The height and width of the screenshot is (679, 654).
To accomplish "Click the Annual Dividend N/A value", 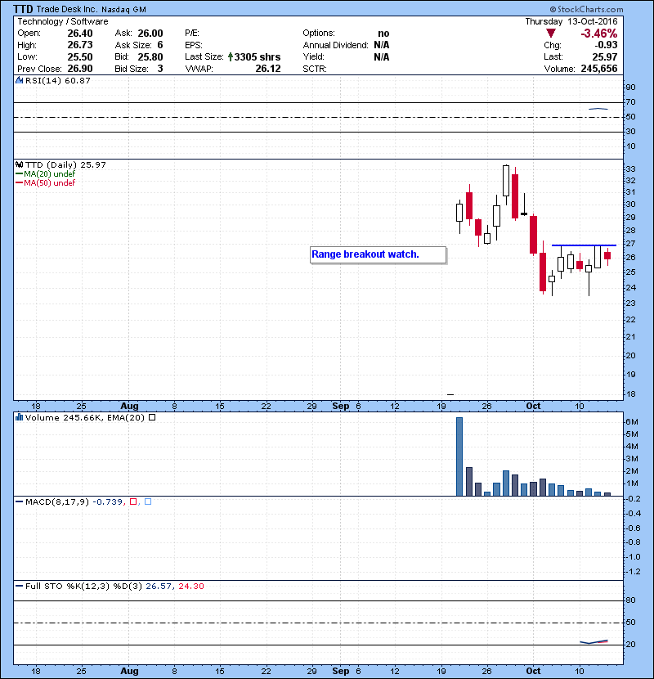I will click(381, 45).
